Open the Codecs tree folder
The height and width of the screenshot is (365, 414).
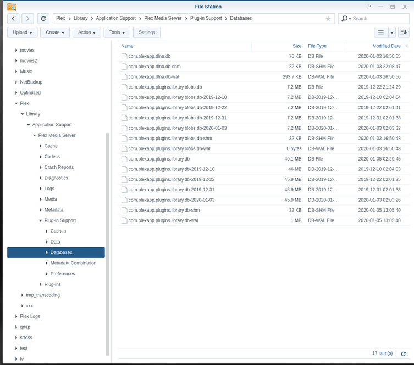(52, 157)
